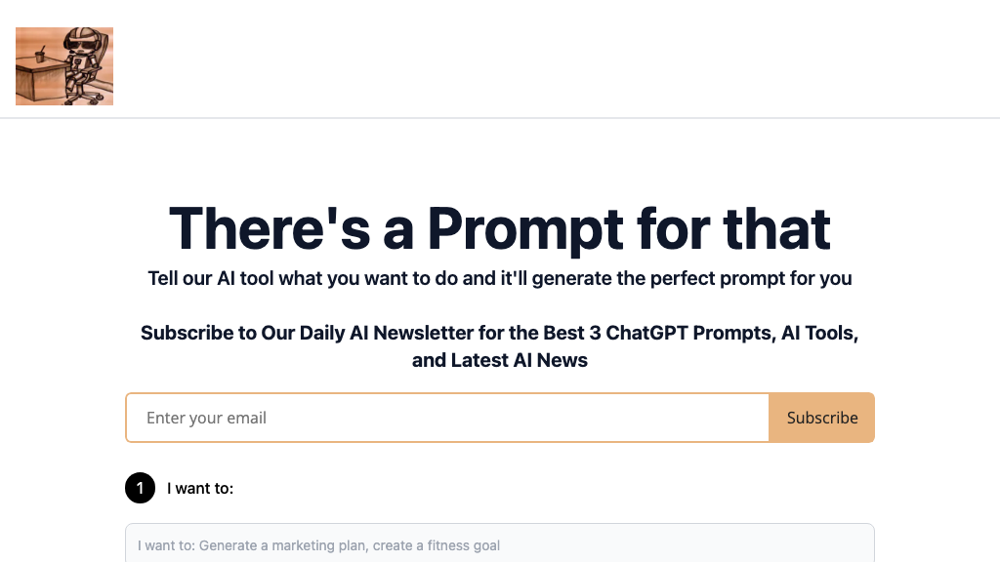Click the newsletter subscription heading

[x=500, y=346]
